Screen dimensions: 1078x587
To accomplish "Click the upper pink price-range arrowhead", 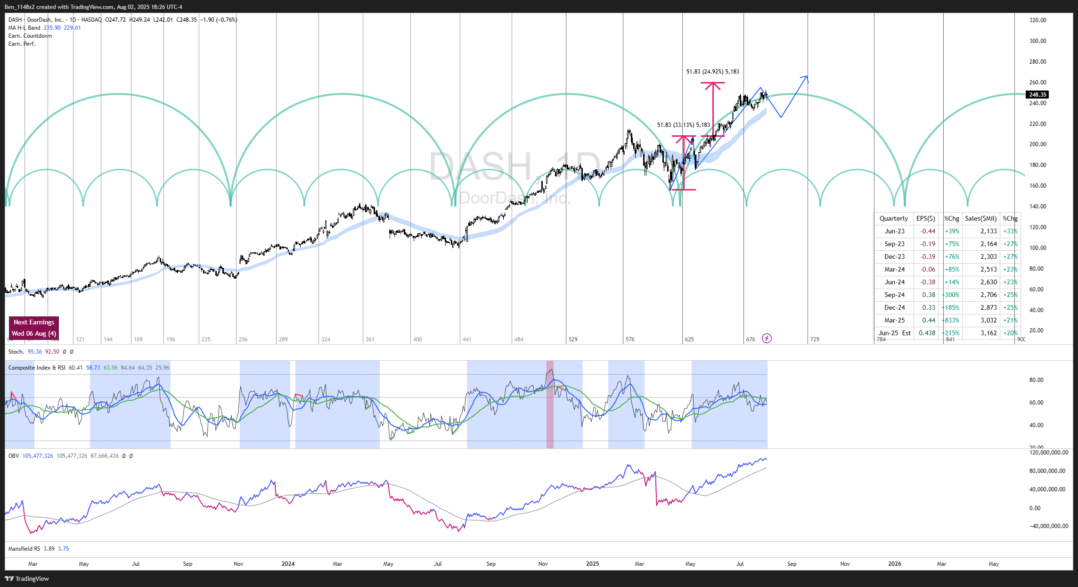I will pos(713,84).
